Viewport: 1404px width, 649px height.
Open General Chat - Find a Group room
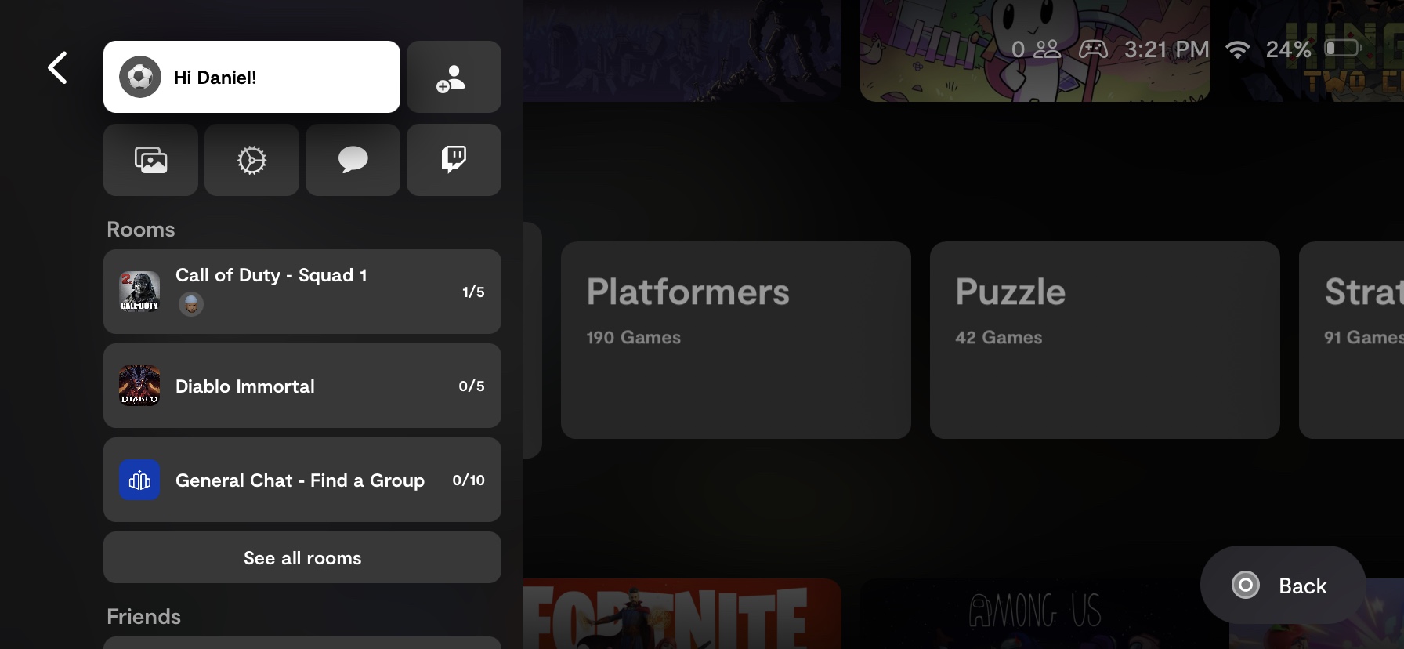[x=302, y=480]
